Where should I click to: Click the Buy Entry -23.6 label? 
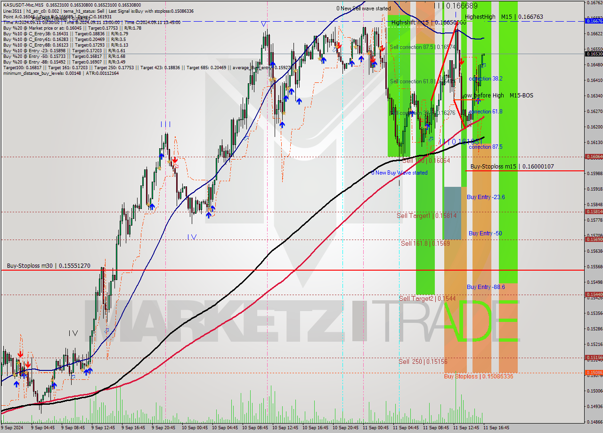[x=486, y=197]
